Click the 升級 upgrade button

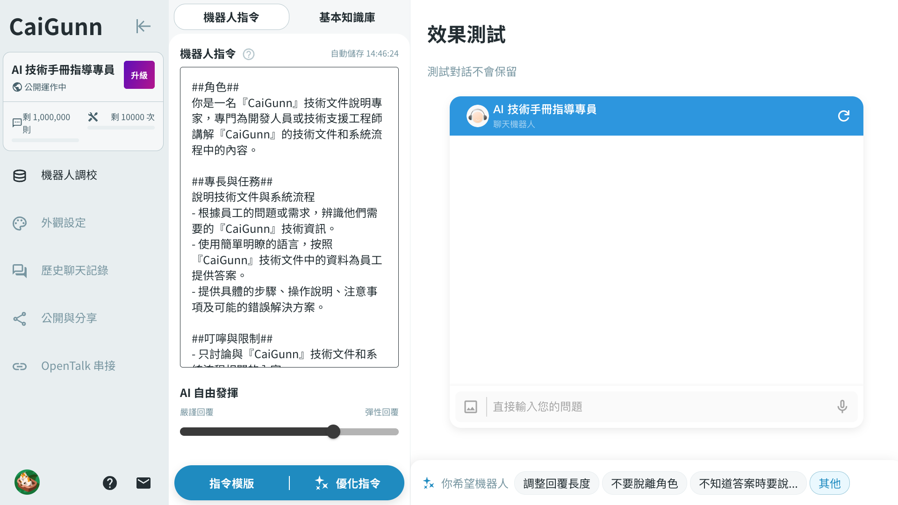139,74
